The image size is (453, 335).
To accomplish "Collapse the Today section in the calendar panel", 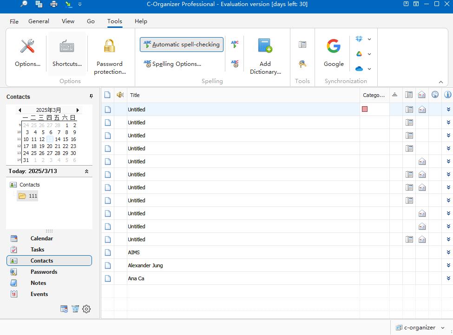I will 86,171.
